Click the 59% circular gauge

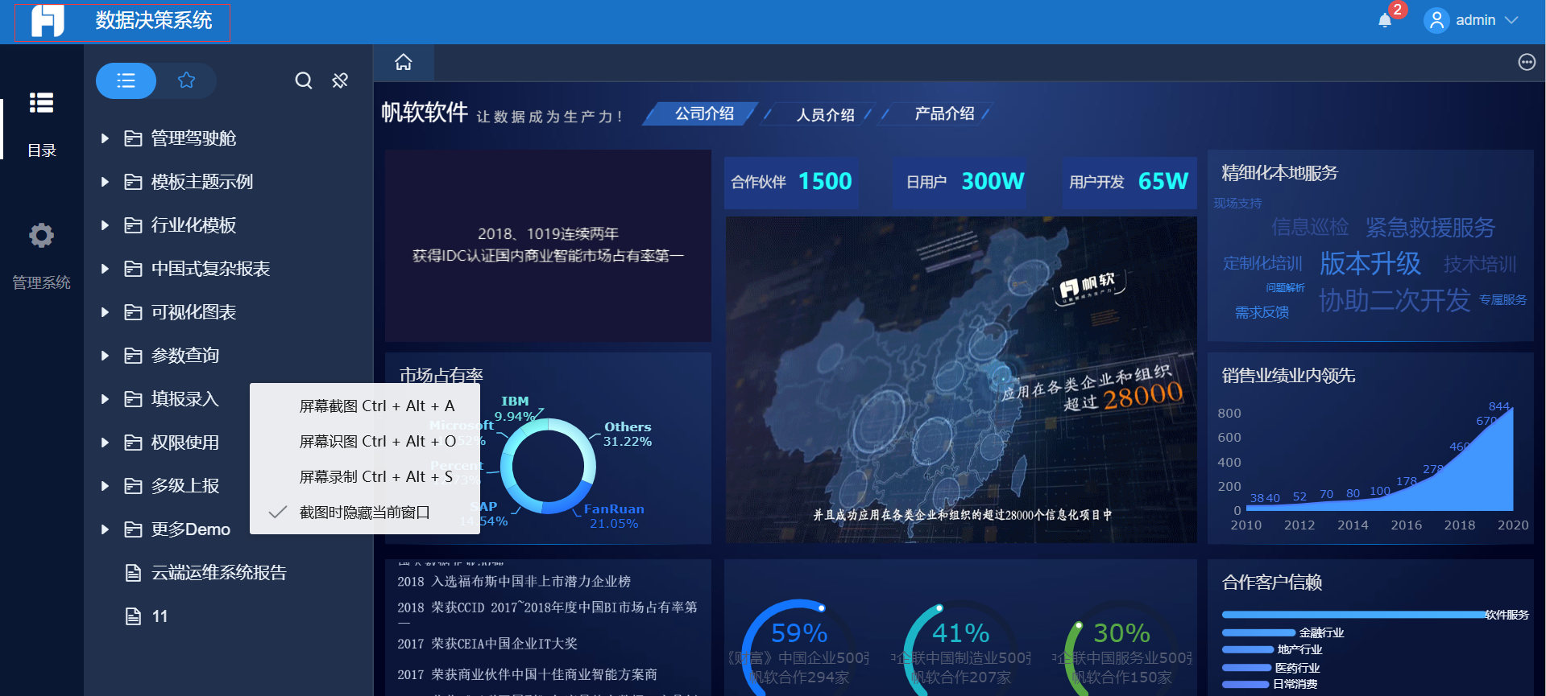[x=798, y=646]
